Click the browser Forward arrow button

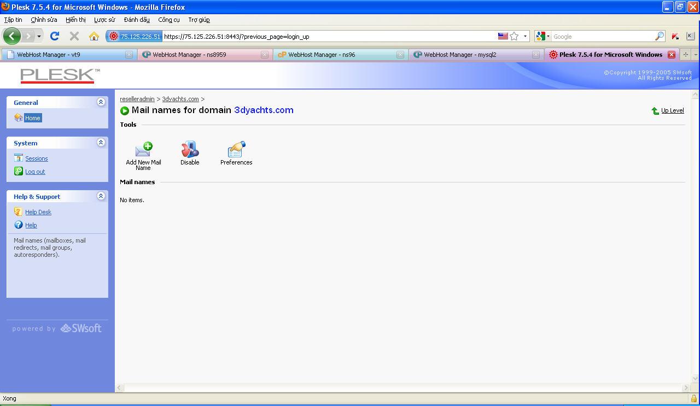[28, 36]
